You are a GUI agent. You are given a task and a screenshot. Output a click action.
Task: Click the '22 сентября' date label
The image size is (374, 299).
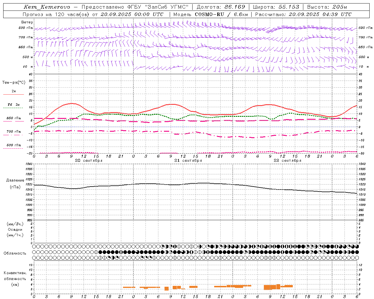(x=288, y=161)
